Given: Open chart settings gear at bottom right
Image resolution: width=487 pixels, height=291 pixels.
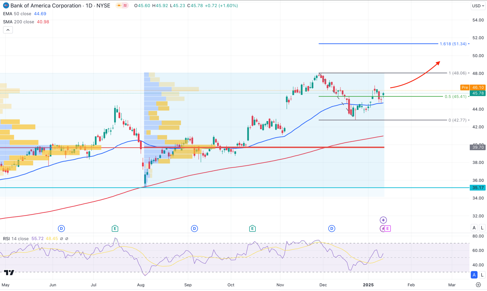Looking at the screenshot, I should coord(478,285).
